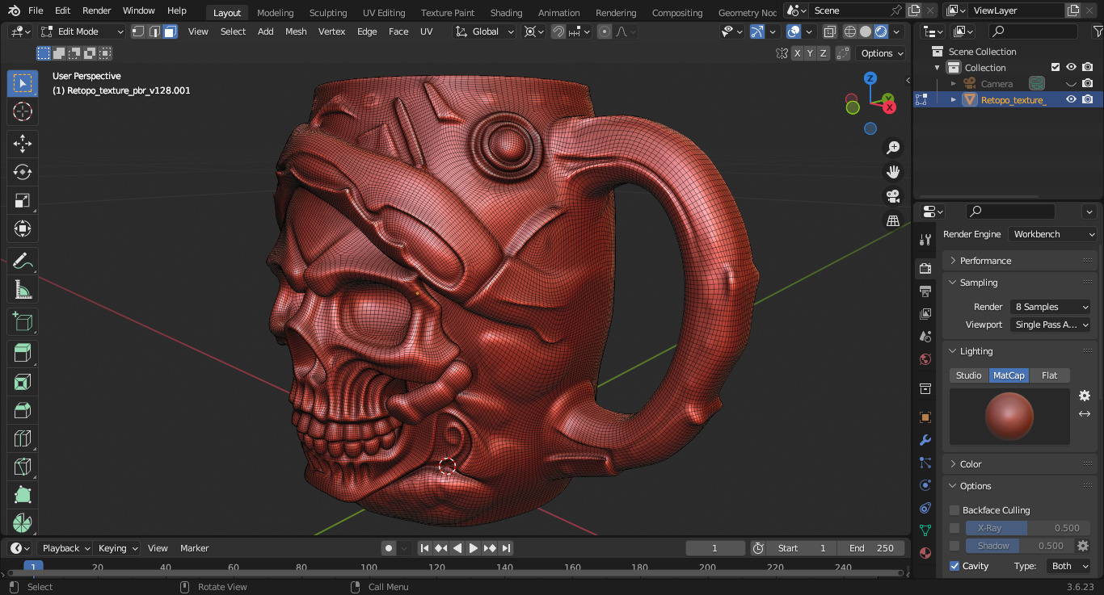Open the Edit Mode dropdown
This screenshot has width=1104, height=595.
pos(82,31)
